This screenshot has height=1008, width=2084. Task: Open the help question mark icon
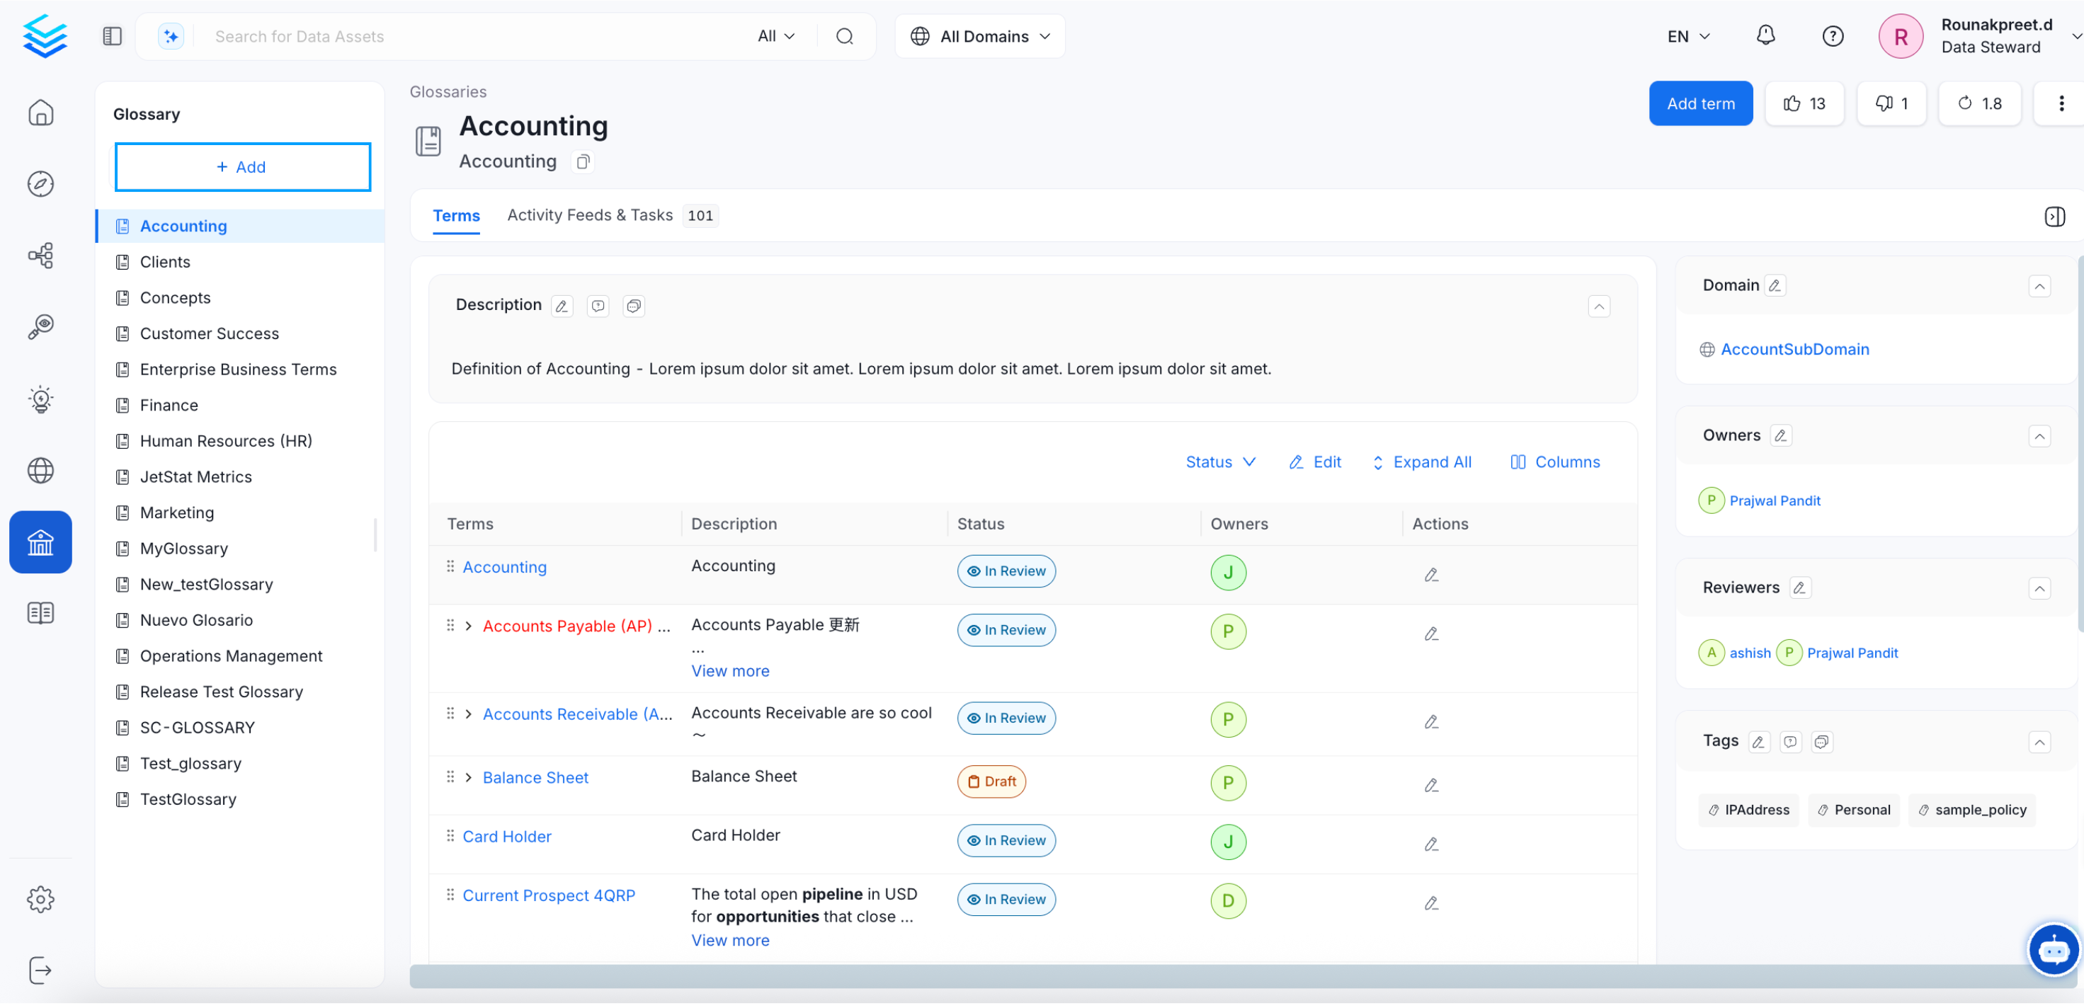[1833, 36]
